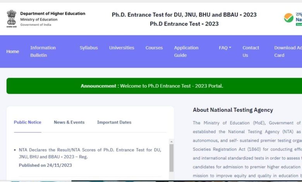Switch to the News & Events tab

69,122
